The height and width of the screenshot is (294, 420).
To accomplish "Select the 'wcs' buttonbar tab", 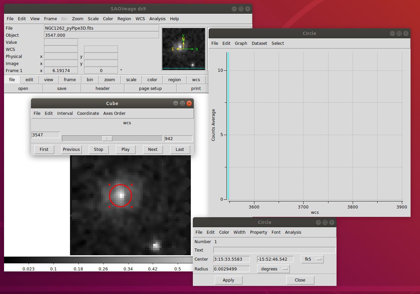I will tap(196, 80).
